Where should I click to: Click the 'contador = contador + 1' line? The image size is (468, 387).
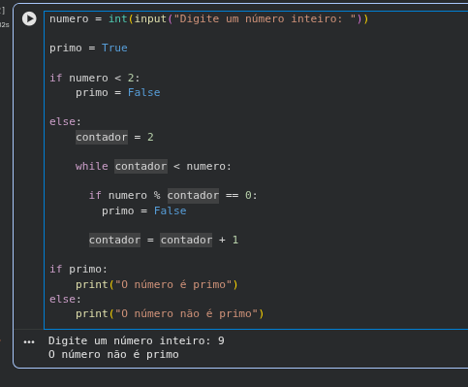[x=164, y=240]
